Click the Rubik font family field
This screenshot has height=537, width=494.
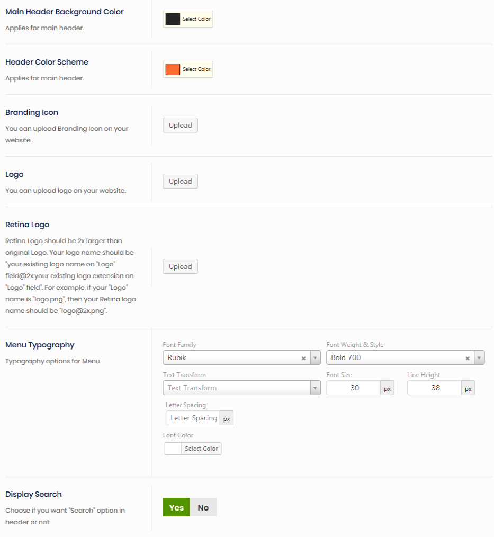click(x=231, y=358)
